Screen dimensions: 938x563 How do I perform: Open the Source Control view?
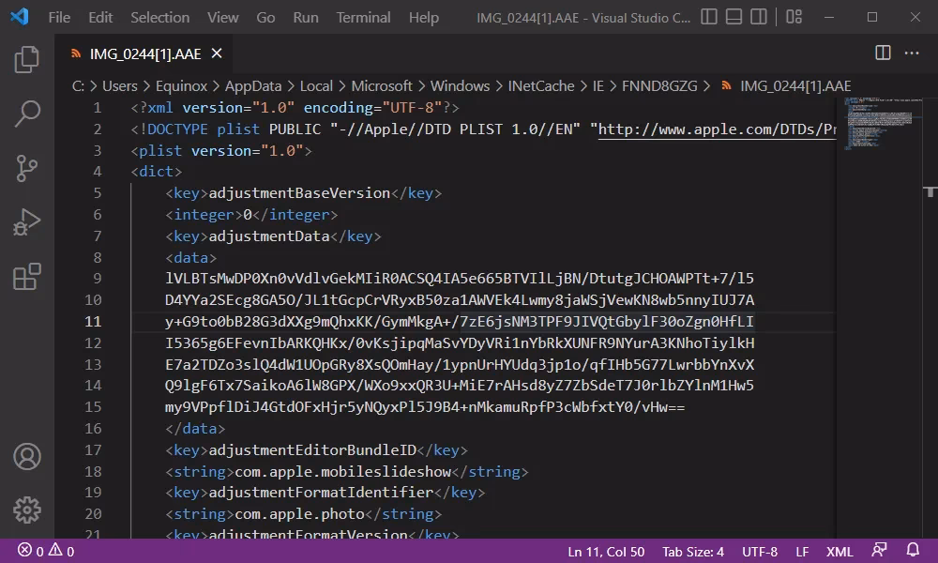[26, 169]
